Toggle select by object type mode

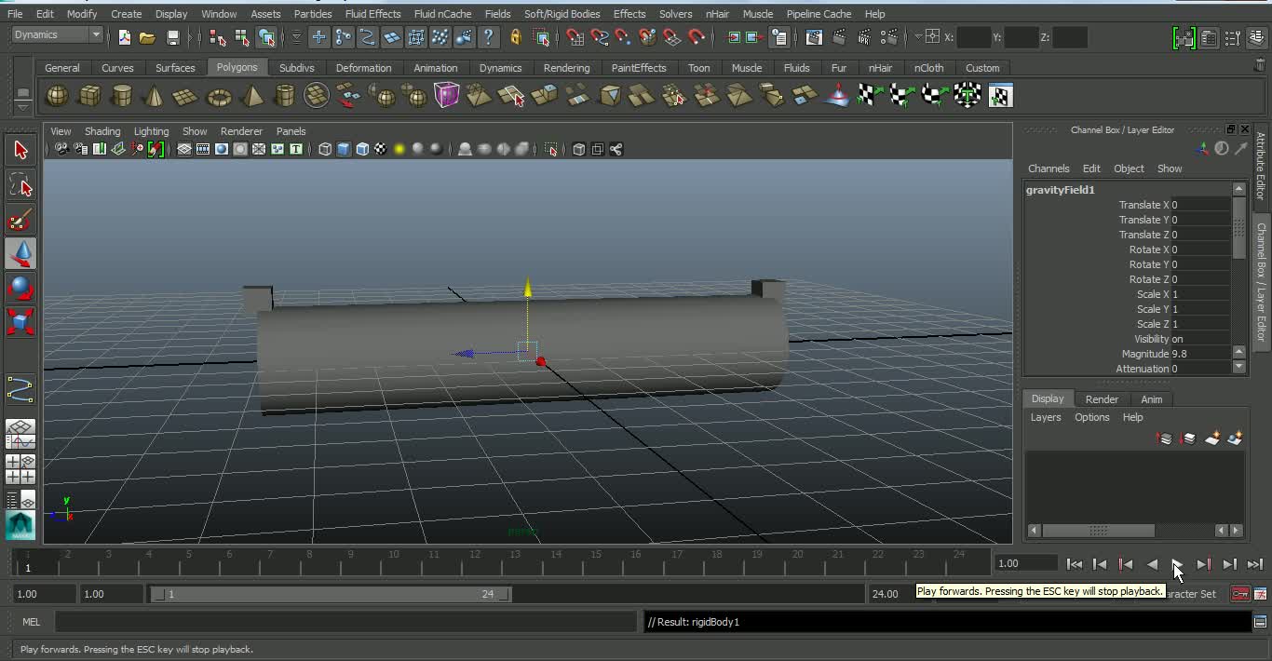coord(242,37)
